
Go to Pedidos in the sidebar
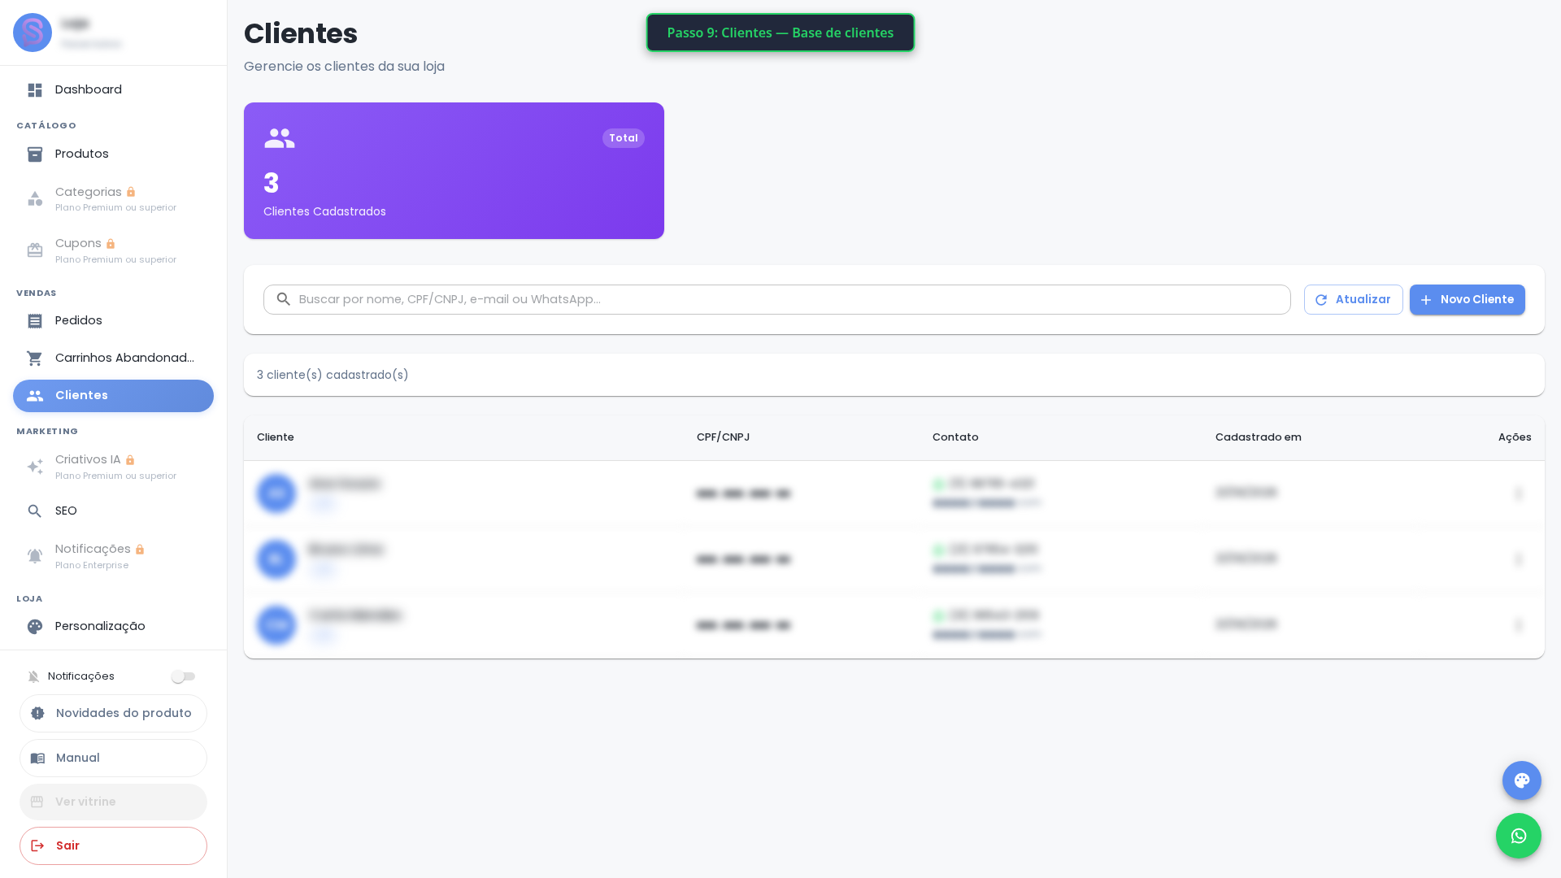(113, 321)
